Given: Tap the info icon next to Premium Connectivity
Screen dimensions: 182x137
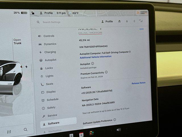Looking at the screenshot, I should tap(106, 72).
